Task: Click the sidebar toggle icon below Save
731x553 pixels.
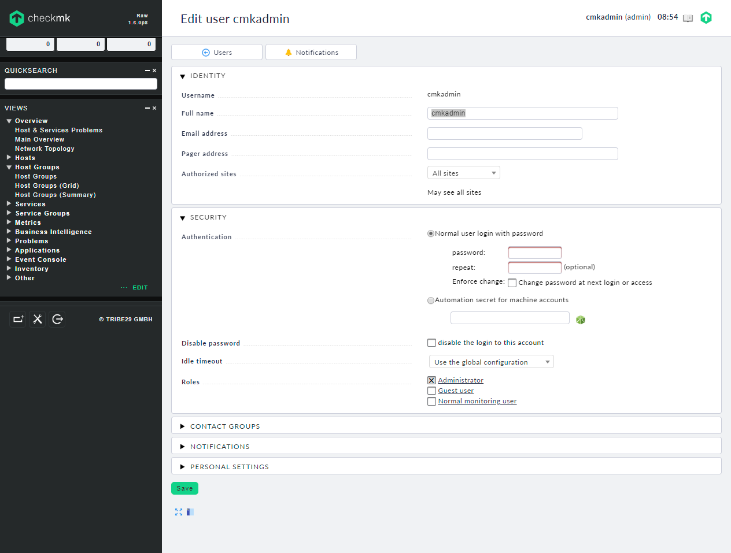Action: tap(190, 512)
